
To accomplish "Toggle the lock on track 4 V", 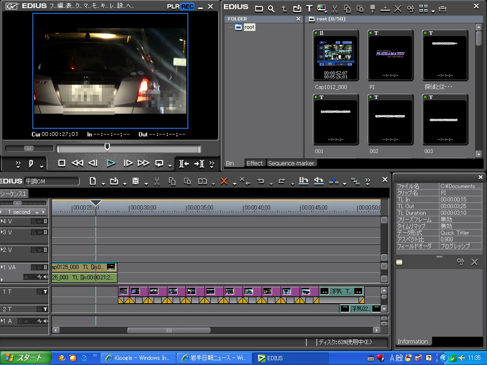I will point(34,221).
